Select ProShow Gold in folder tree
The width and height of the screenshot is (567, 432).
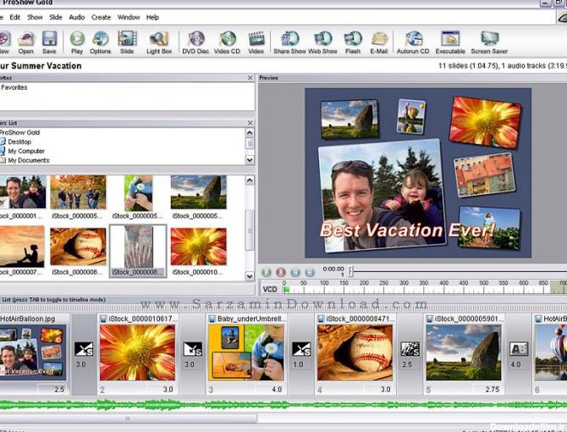tap(19, 133)
